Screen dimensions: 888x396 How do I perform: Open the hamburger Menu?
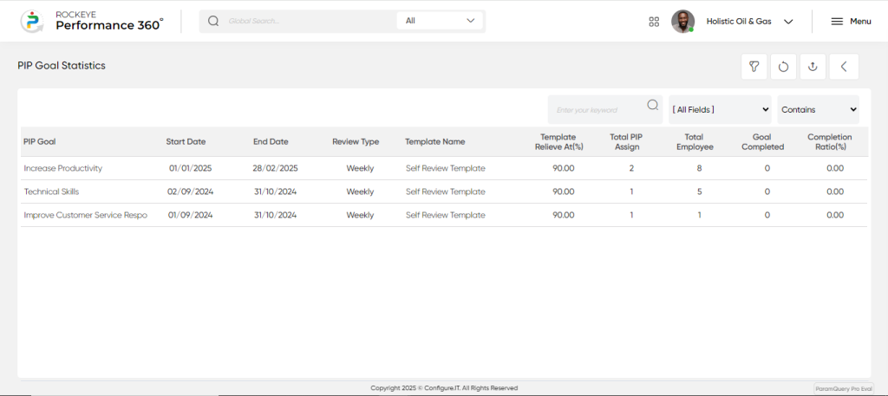(851, 22)
